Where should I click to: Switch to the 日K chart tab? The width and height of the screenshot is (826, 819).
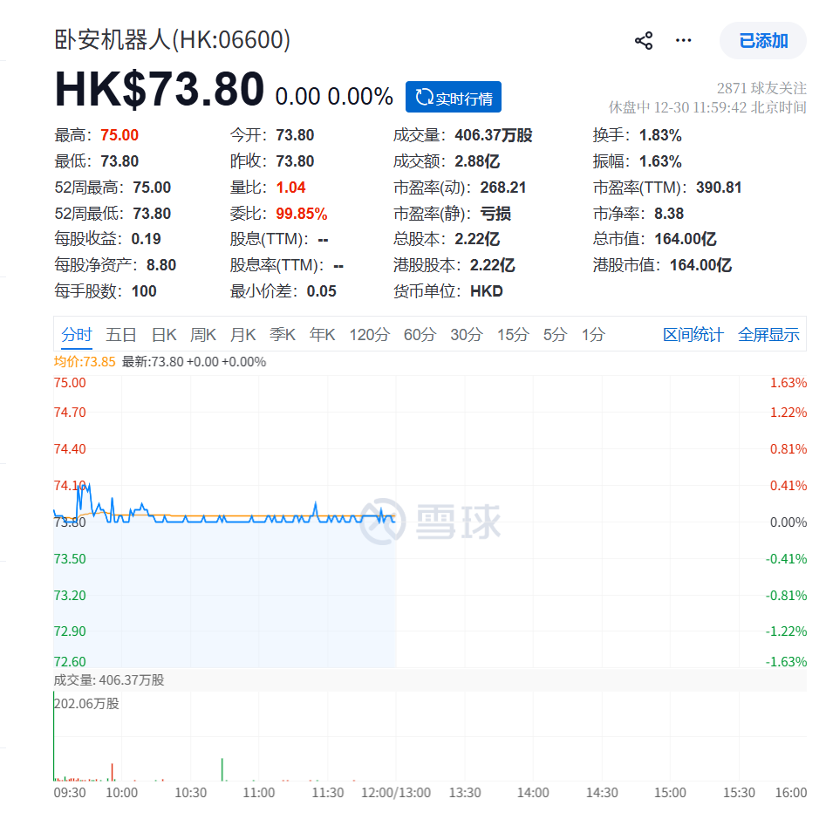point(164,335)
